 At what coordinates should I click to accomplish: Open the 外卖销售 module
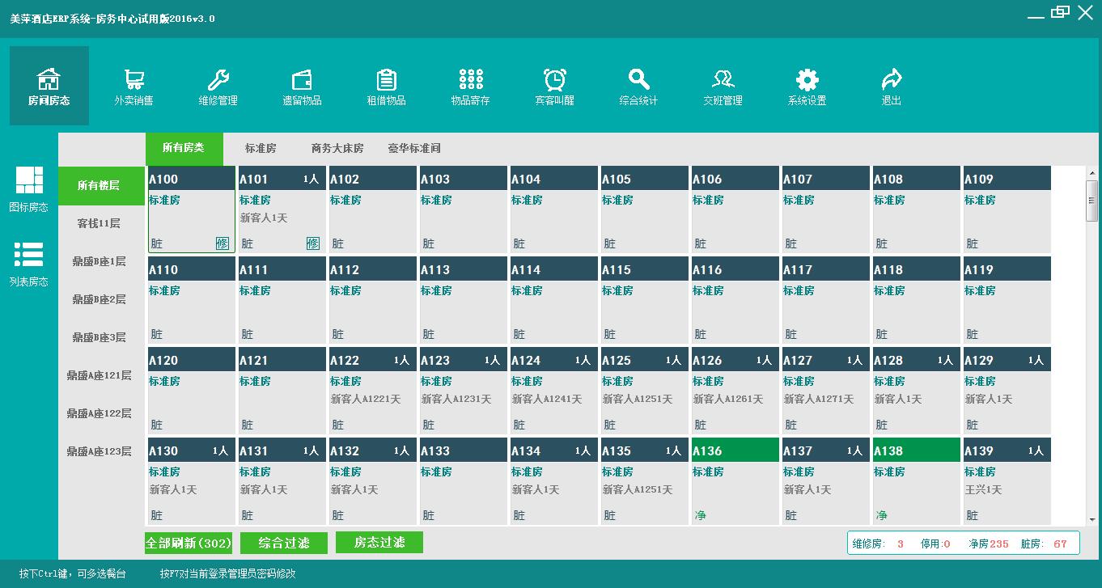click(x=134, y=85)
